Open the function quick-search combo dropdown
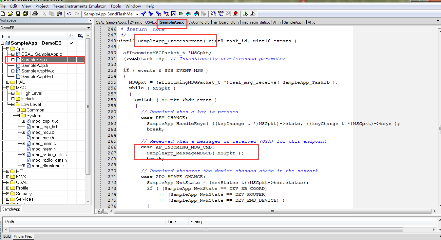The image size is (441, 240). click(x=137, y=14)
